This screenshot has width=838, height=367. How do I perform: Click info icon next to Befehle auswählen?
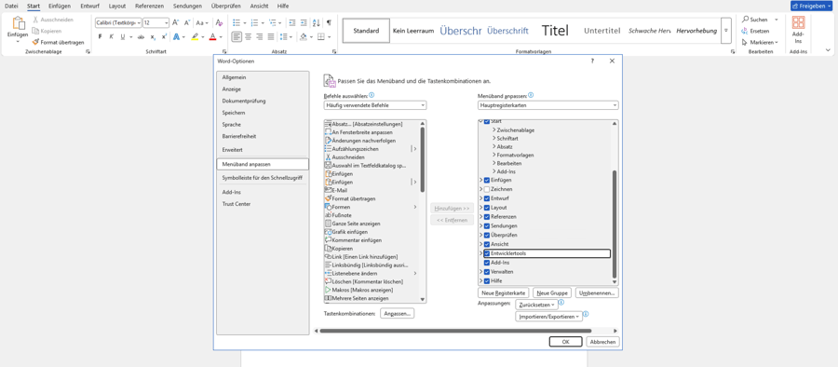(372, 95)
